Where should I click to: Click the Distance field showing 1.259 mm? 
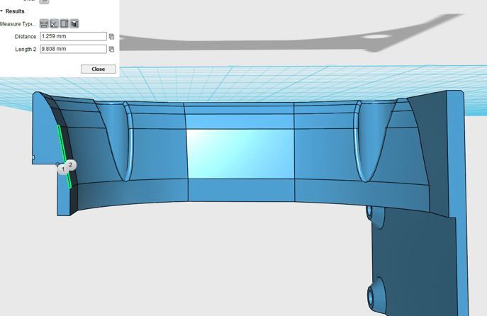pos(73,36)
